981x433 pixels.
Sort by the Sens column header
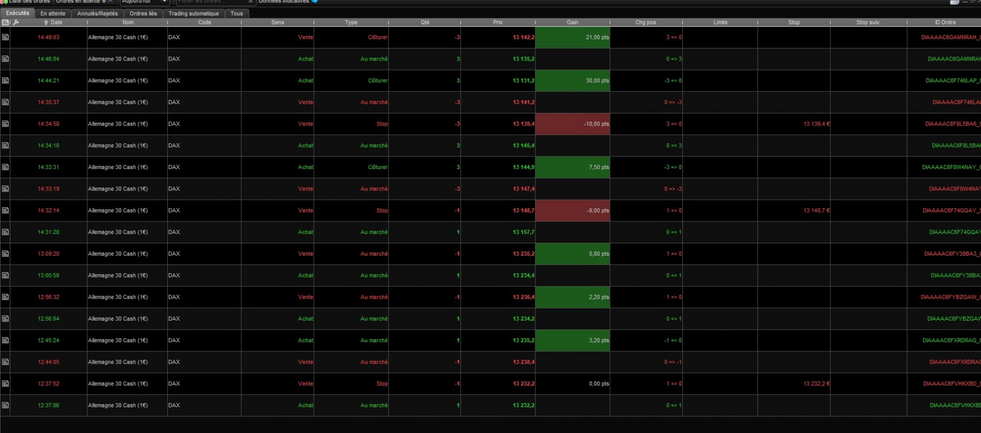click(x=277, y=22)
